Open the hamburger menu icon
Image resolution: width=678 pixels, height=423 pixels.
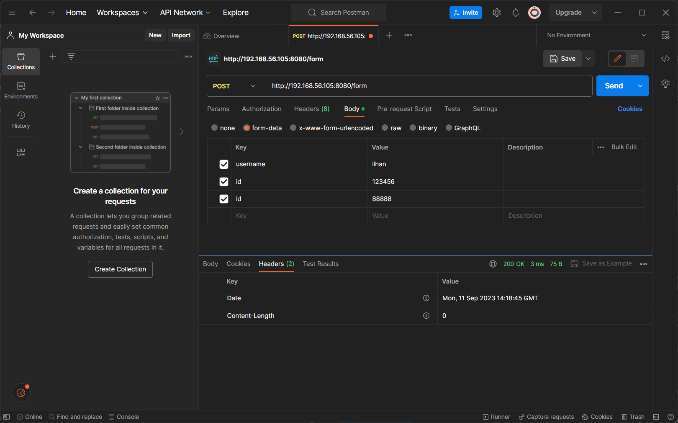tap(12, 13)
